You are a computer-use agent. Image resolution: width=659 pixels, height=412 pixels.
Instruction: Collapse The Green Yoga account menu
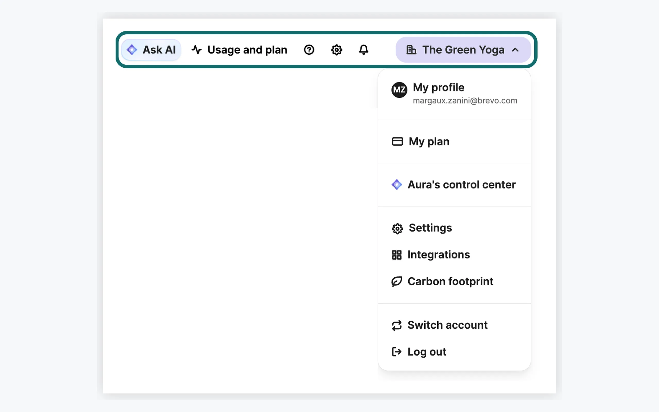point(463,50)
